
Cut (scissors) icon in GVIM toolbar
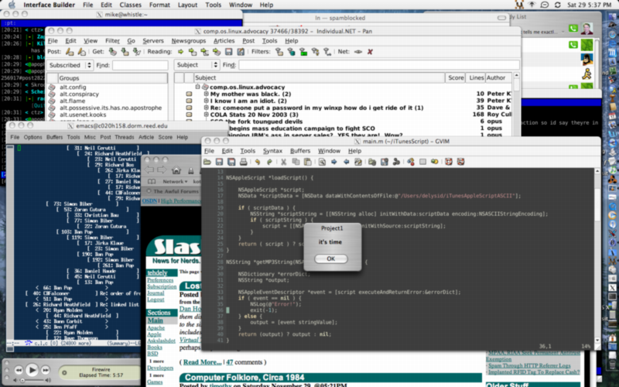283,162
